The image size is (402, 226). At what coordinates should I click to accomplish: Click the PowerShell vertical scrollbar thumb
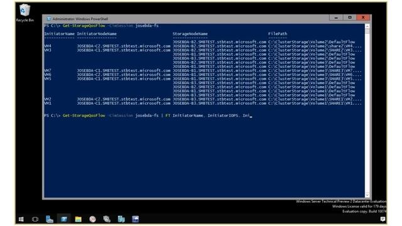[367, 31]
